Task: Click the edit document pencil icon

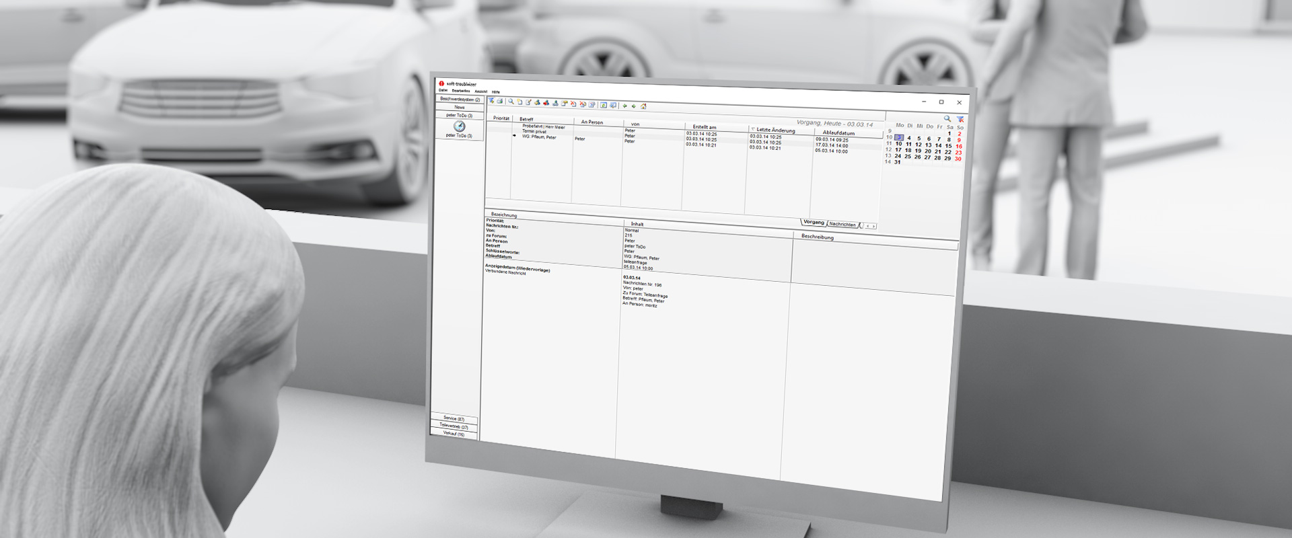Action: point(528,103)
